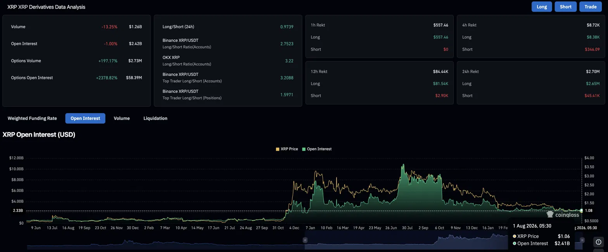Viewport: 608px width, 252px height.
Task: Click the chart's end data point marker
Action: coord(581,211)
